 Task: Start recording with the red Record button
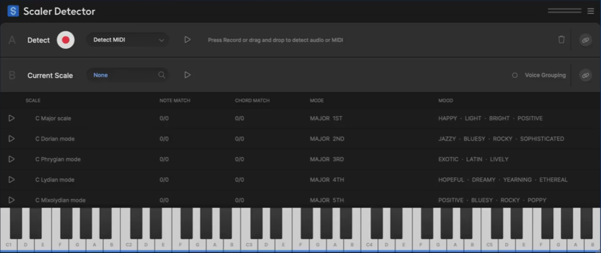(66, 40)
